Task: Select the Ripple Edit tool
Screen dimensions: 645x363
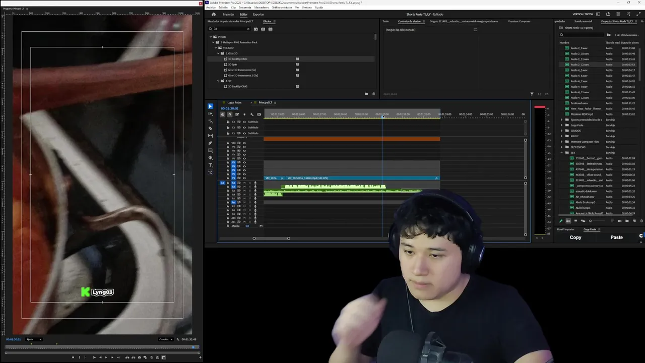Action: tap(210, 121)
